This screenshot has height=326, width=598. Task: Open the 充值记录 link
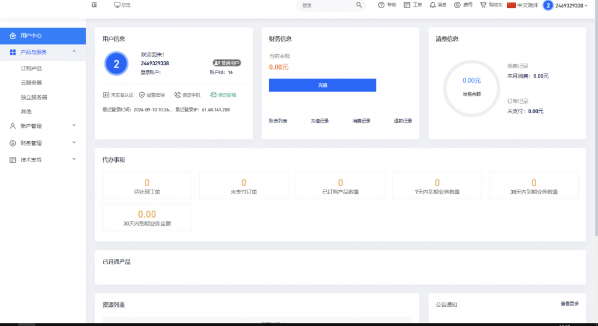click(319, 121)
